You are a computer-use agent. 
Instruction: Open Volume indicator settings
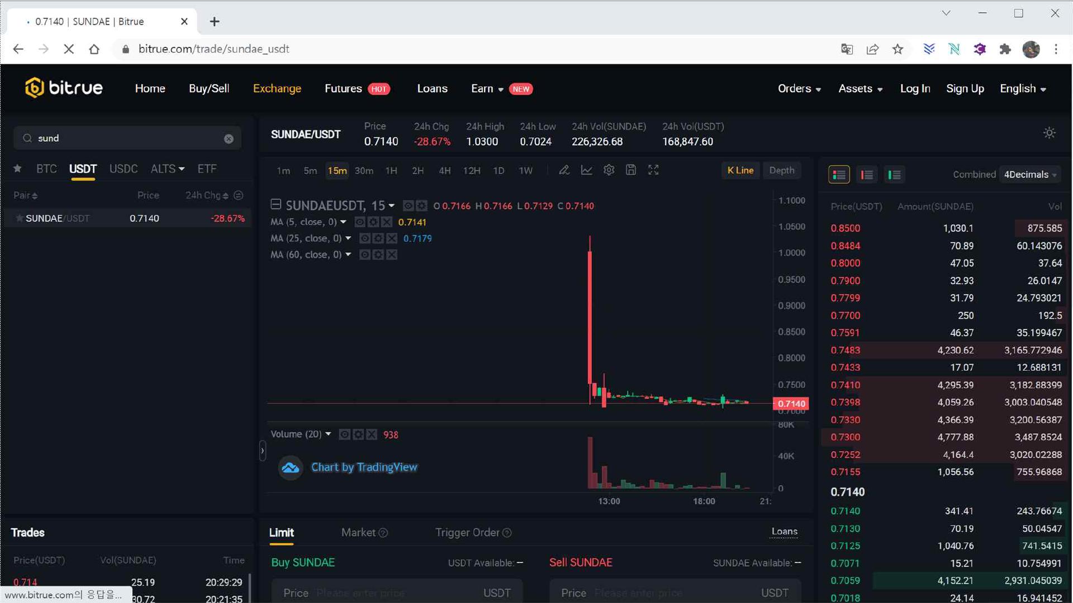click(x=358, y=434)
